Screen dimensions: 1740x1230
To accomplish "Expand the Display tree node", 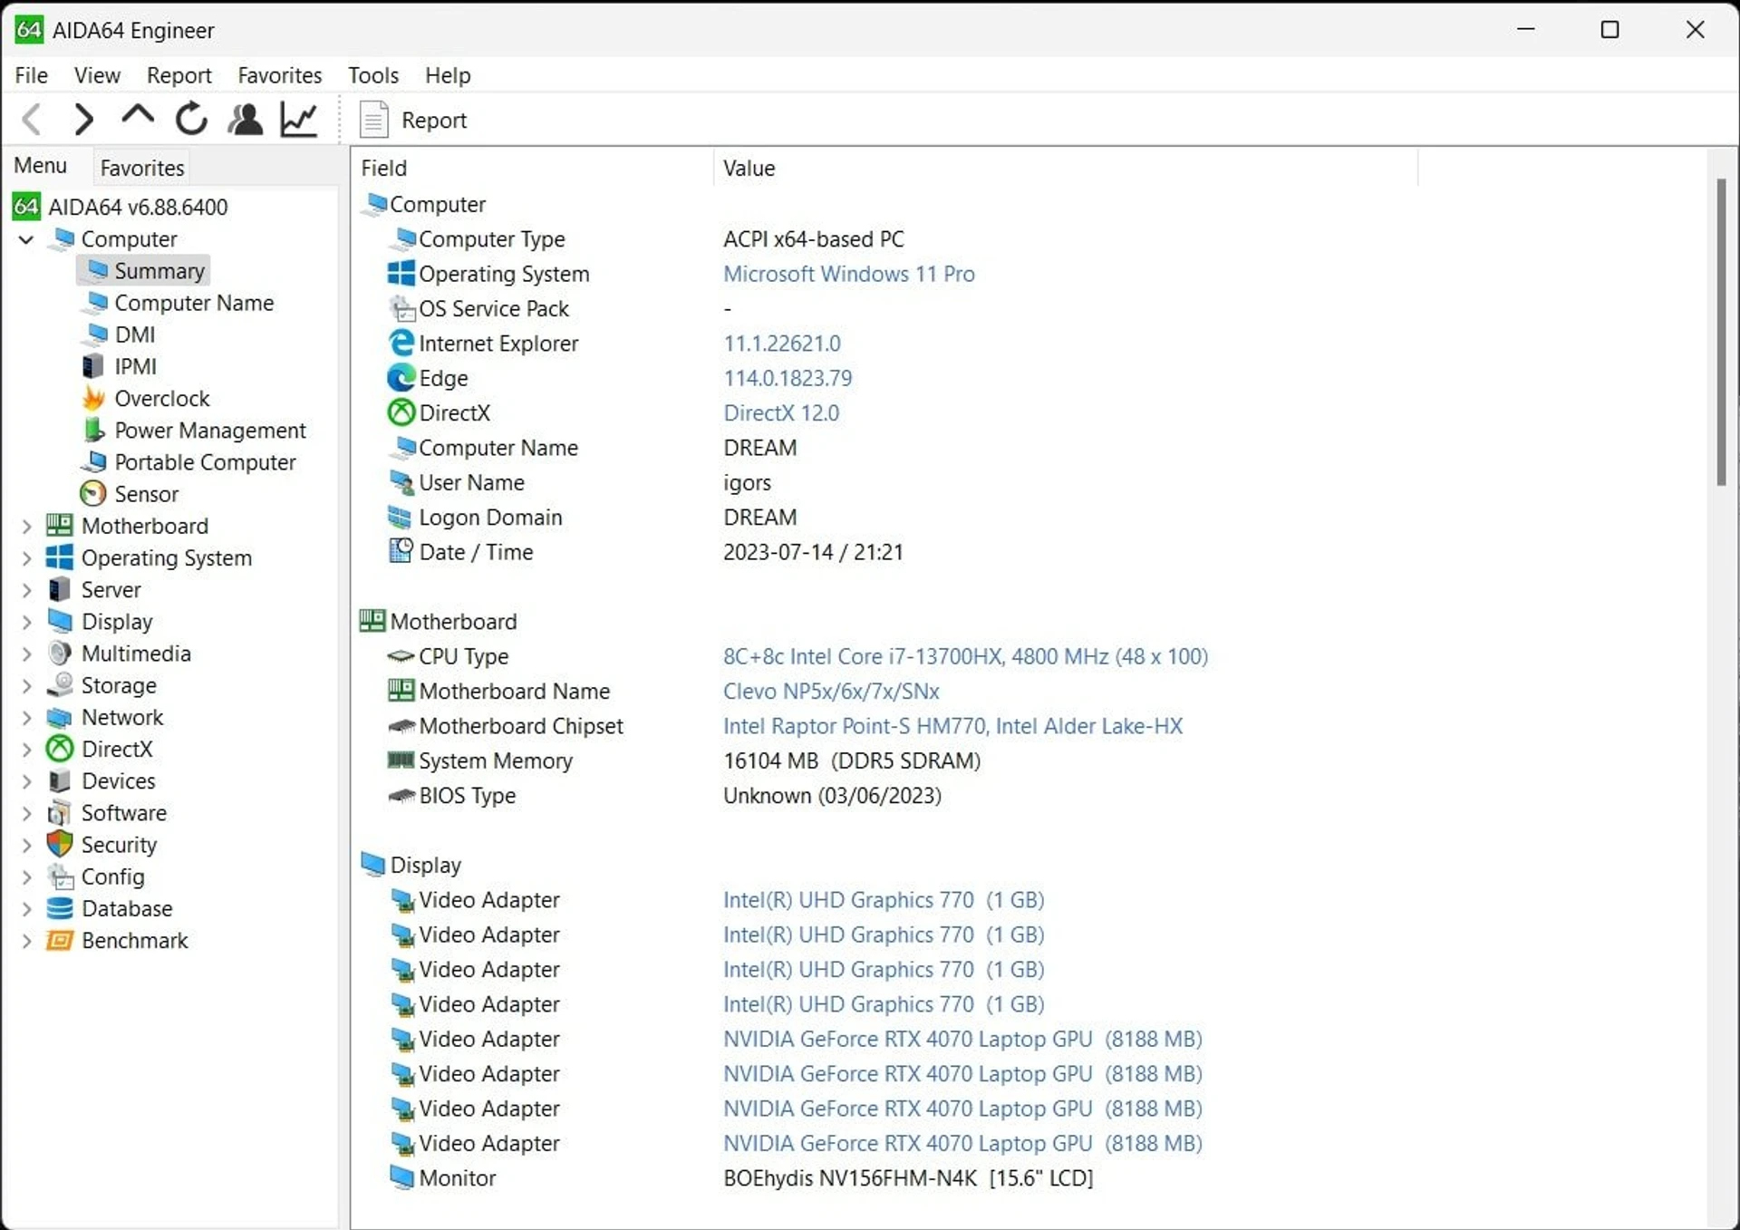I will pyautogui.click(x=26, y=622).
